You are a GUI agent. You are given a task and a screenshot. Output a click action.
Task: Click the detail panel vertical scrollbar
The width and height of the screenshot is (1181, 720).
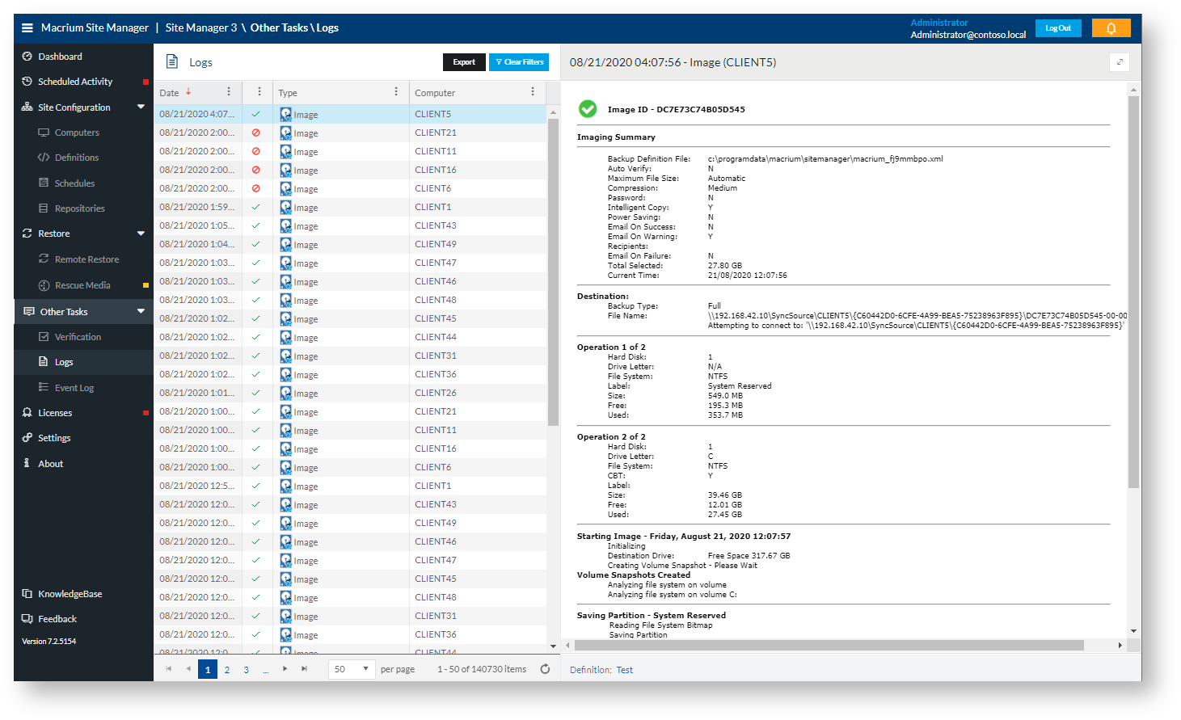point(1133,291)
